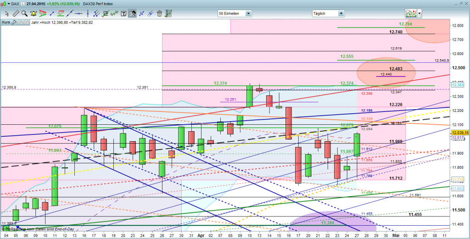The width and height of the screenshot is (470, 239).
Task: Select the diagonal trend line tool
Action: coord(70,13)
